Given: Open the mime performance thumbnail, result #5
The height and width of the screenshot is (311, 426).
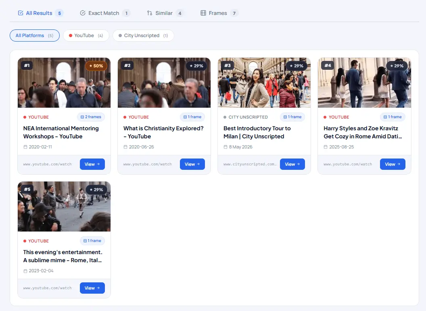Looking at the screenshot, I should click(64, 207).
